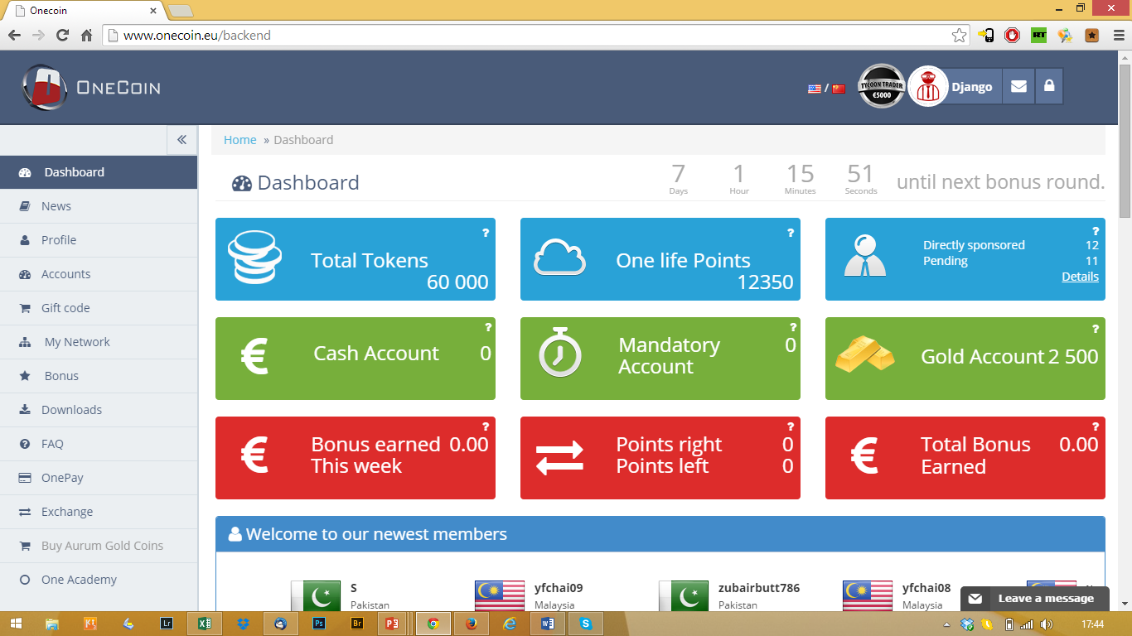Select Gift code in the sidebar
Image resolution: width=1132 pixels, height=636 pixels.
[99, 308]
